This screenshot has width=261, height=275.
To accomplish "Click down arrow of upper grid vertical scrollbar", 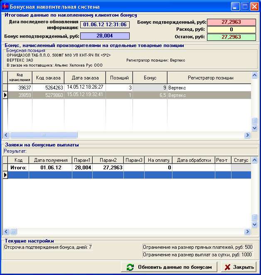I will tap(254, 128).
